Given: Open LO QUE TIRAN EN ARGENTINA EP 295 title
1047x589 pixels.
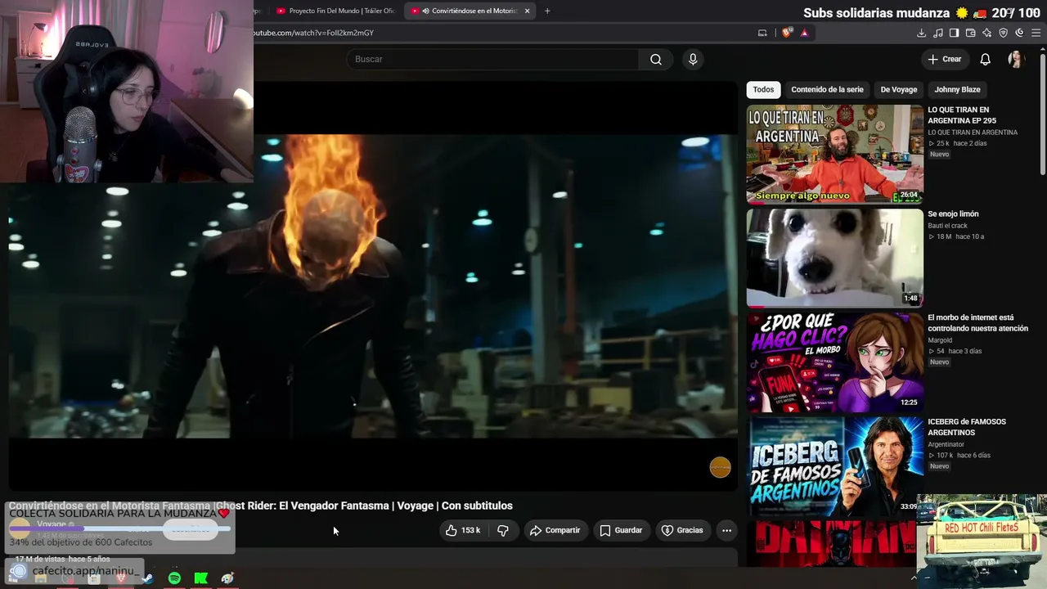Looking at the screenshot, I should coord(961,115).
